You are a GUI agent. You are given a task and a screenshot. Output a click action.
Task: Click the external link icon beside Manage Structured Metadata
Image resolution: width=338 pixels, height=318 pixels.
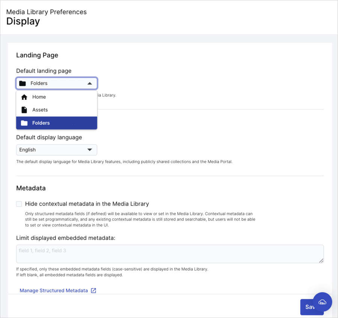[x=94, y=291]
